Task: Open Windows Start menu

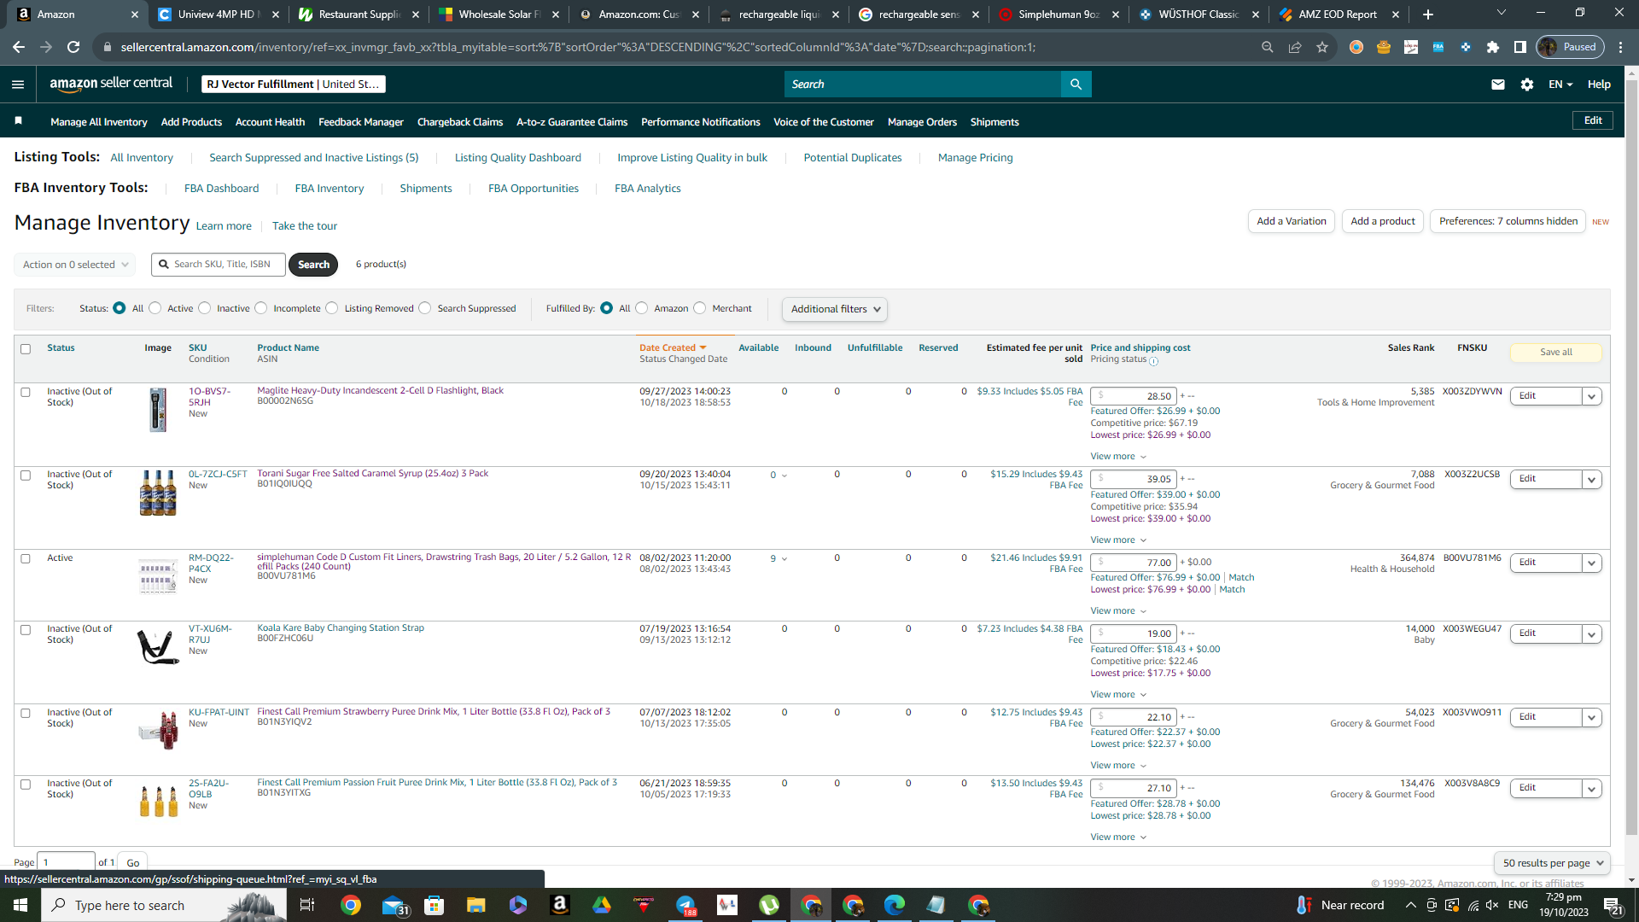Action: pyautogui.click(x=20, y=905)
